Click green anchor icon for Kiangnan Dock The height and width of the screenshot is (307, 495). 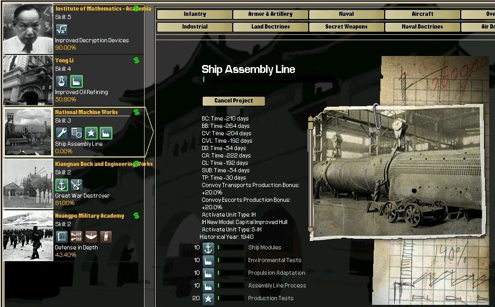(x=61, y=184)
